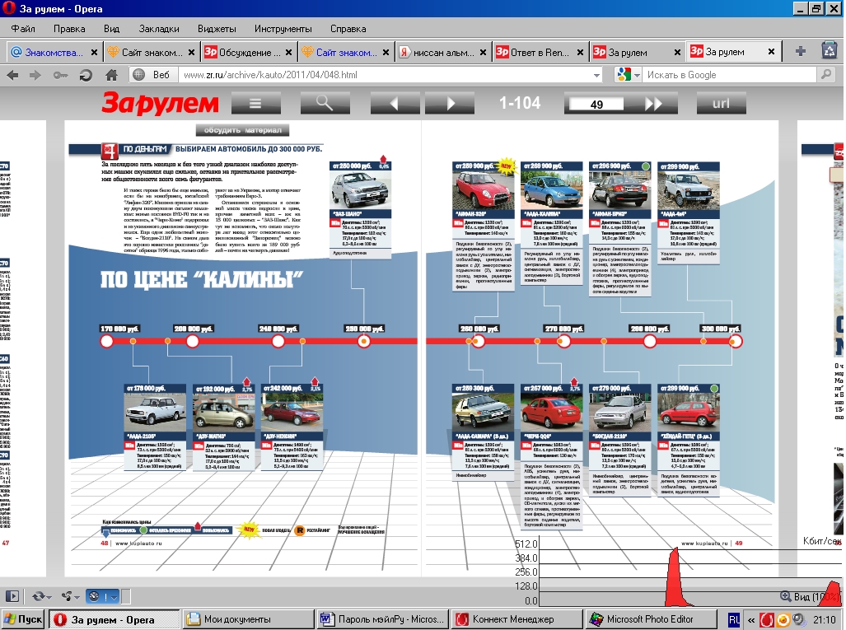
Task: Click the red Коннект tray icon
Action: pyautogui.click(x=767, y=620)
